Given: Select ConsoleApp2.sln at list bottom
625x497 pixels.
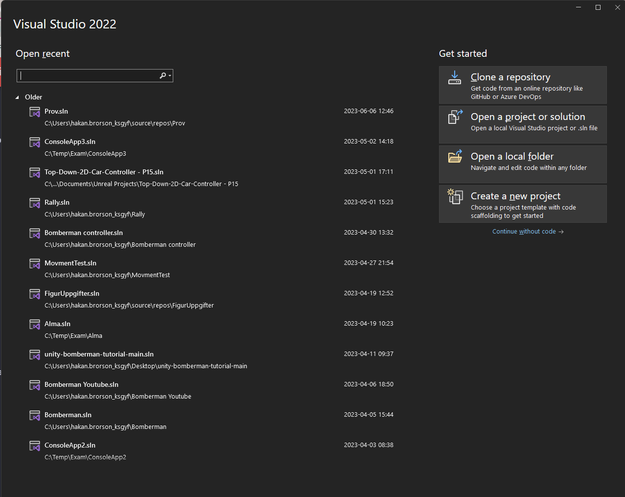Looking at the screenshot, I should pyautogui.click(x=211, y=451).
